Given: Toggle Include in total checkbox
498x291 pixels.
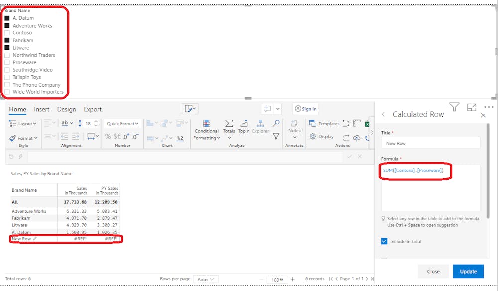Looking at the screenshot, I should tap(384, 241).
